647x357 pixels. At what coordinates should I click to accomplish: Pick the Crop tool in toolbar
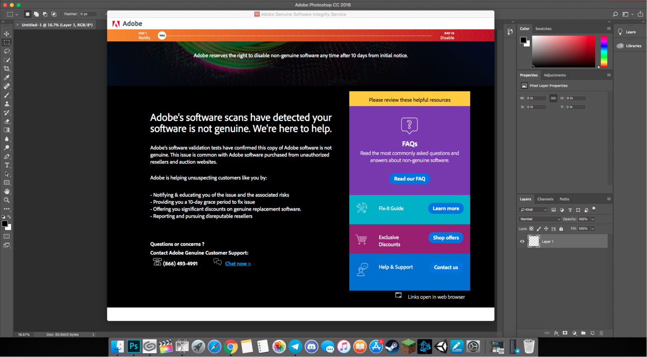[7, 69]
